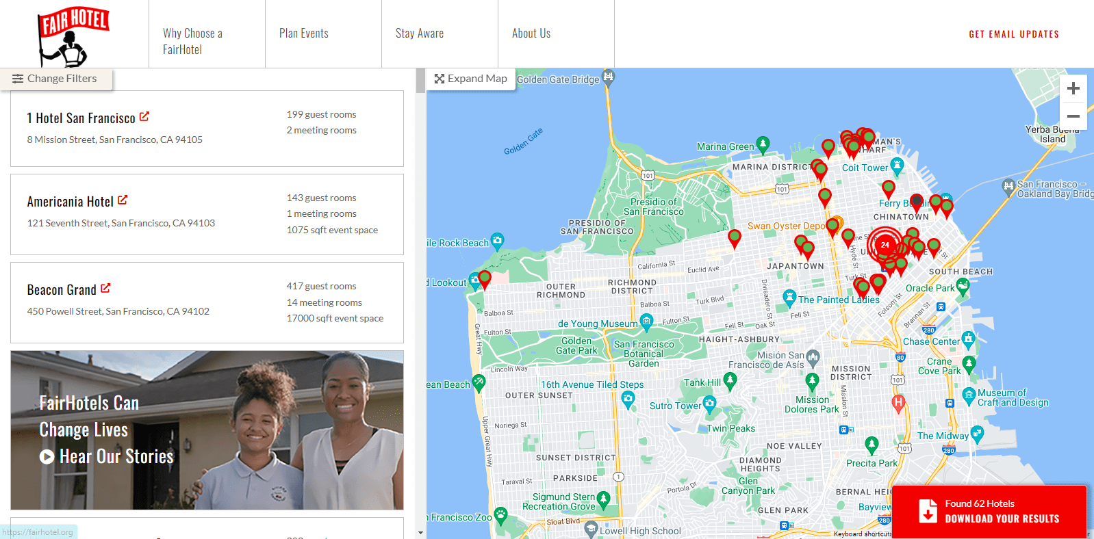This screenshot has width=1094, height=539.
Task: Click '199 guest rooms' text
Action: pyautogui.click(x=321, y=114)
